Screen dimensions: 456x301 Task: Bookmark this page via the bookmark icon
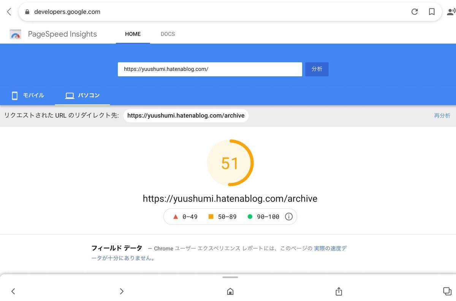pos(432,12)
